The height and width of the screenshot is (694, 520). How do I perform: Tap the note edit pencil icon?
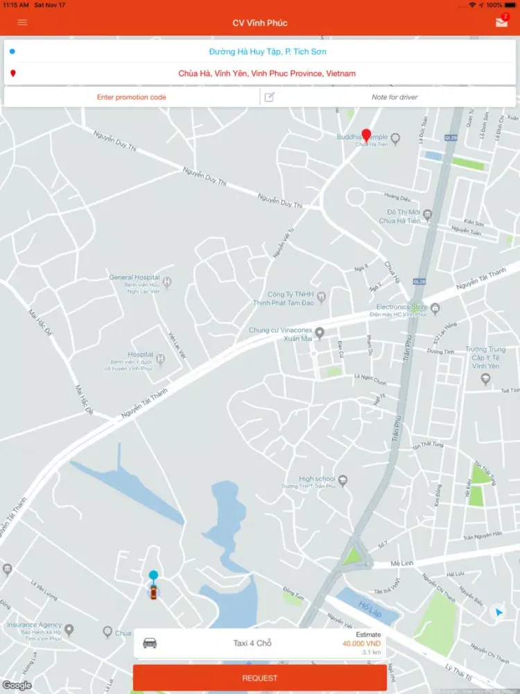pos(269,97)
